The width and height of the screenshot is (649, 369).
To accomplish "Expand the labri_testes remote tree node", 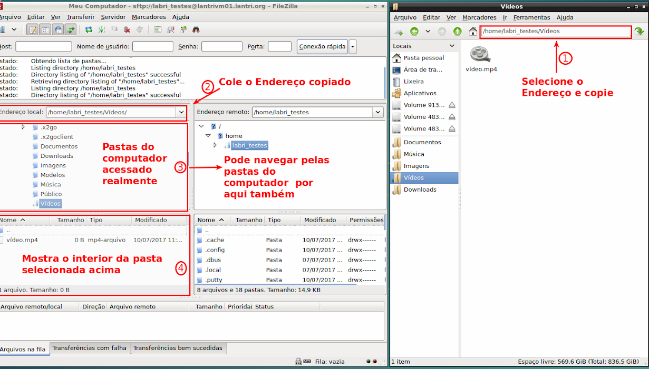I will (x=215, y=145).
